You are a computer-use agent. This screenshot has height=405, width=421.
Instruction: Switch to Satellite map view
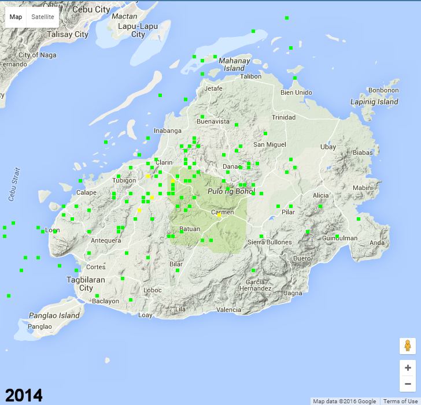click(43, 17)
